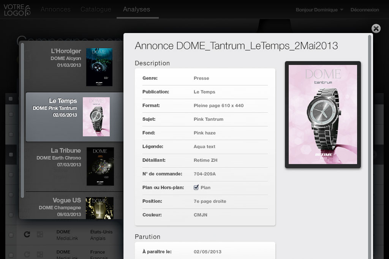Open the Annonces tab

click(55, 9)
